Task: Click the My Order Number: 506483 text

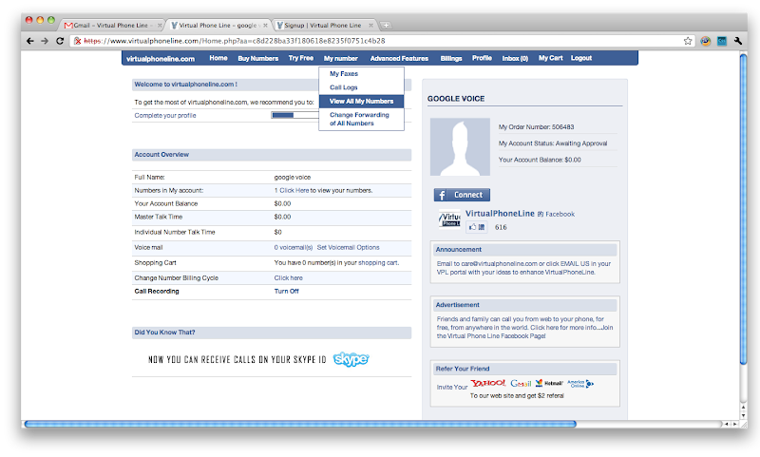Action: coord(536,127)
